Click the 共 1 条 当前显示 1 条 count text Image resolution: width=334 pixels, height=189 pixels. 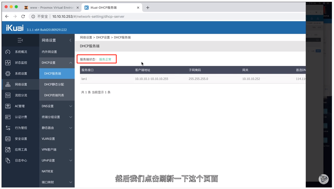coord(96,92)
